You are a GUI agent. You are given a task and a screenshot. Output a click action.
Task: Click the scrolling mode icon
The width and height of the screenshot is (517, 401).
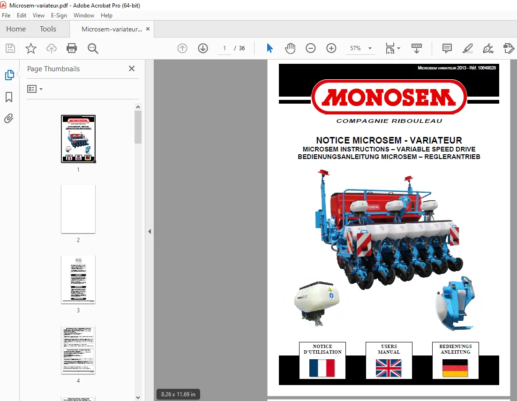[x=417, y=48]
